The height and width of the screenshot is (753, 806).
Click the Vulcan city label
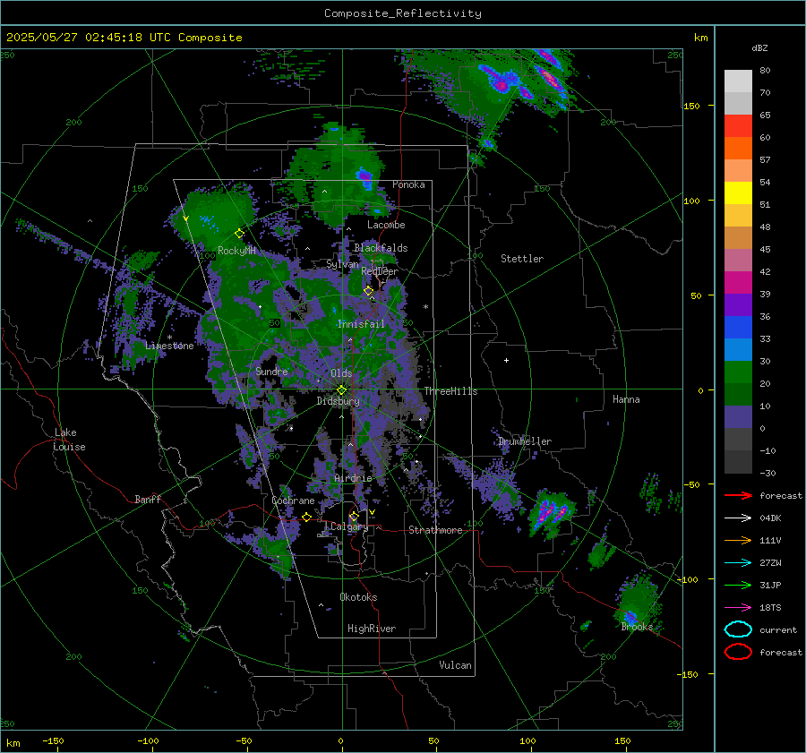click(455, 664)
